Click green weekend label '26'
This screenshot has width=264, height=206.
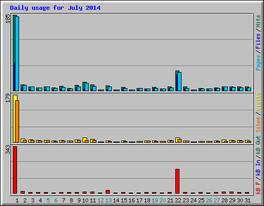click(x=209, y=200)
